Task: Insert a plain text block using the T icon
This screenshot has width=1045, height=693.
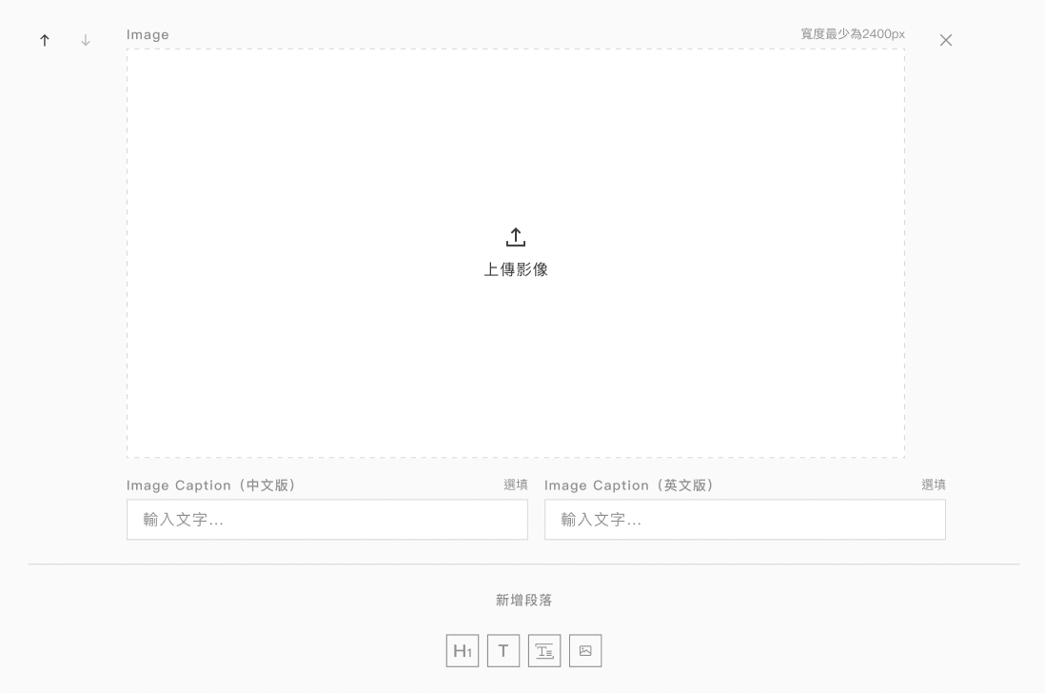Action: [503, 650]
